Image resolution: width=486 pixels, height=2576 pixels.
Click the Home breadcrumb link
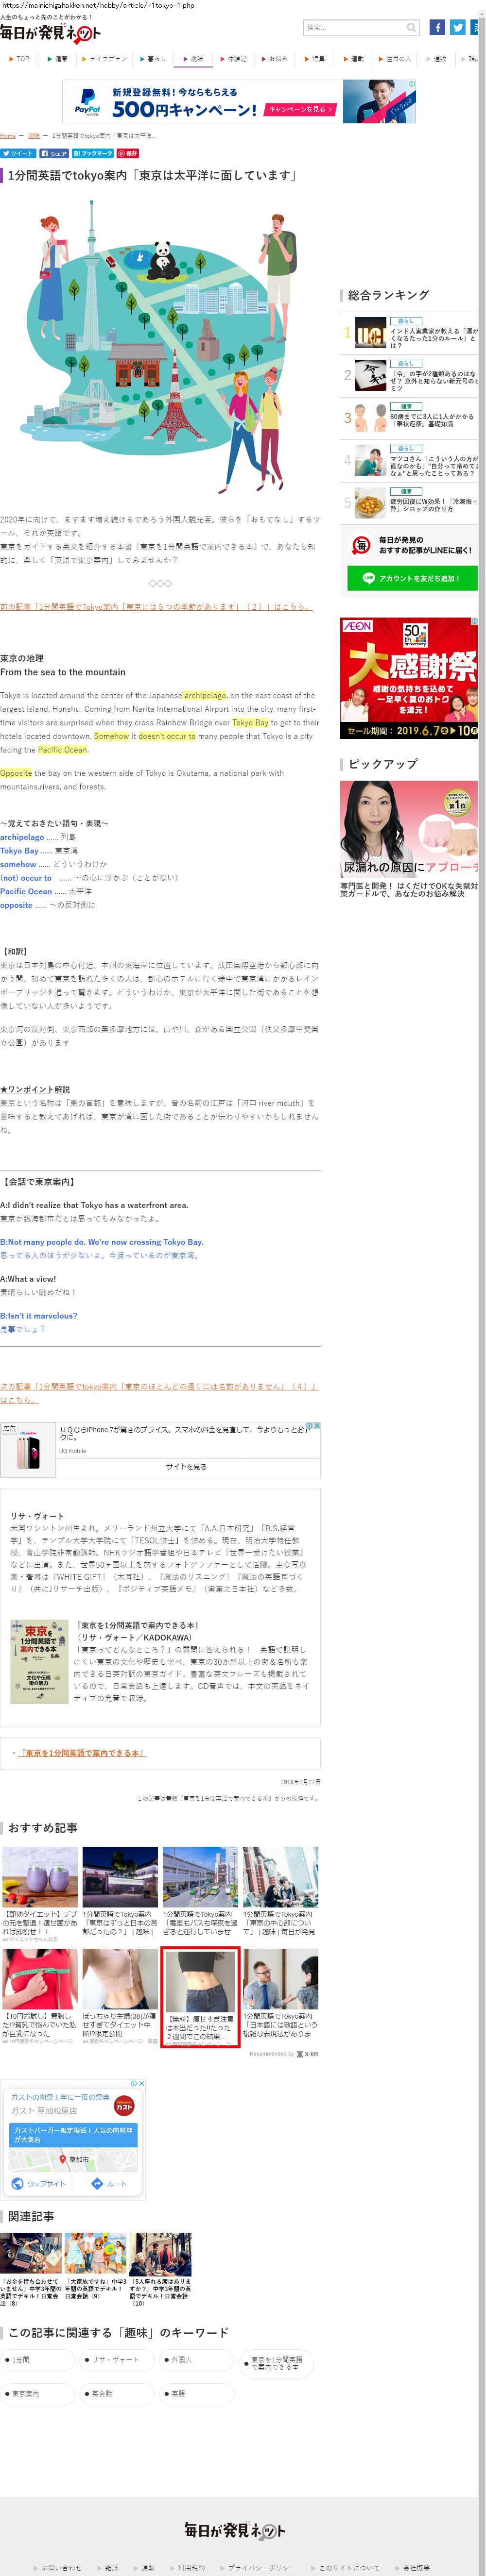[8, 136]
